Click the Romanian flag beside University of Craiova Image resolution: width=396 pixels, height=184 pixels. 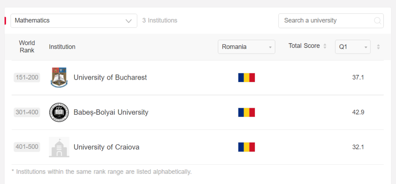[x=246, y=147]
